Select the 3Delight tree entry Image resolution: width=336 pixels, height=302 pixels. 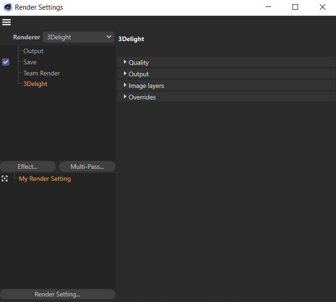(35, 84)
